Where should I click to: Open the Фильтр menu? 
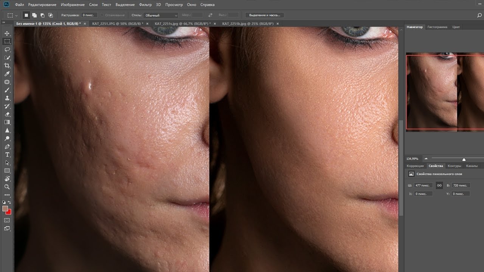click(x=145, y=5)
